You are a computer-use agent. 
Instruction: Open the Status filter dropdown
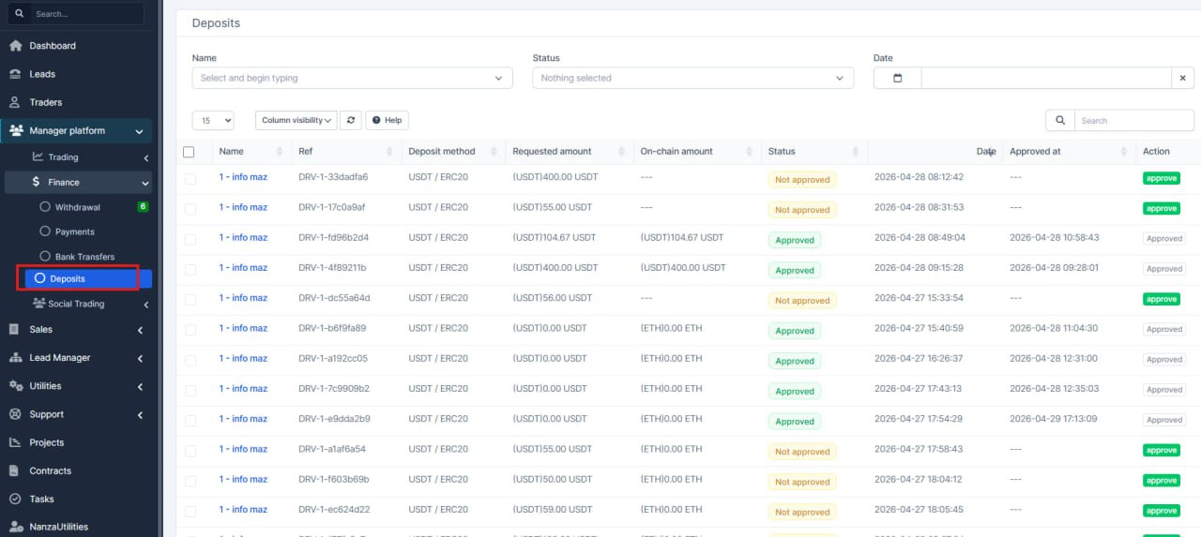(692, 79)
